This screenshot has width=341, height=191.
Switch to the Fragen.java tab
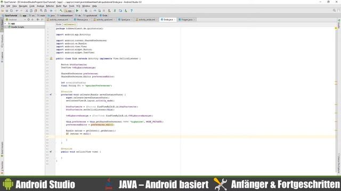pos(187,20)
